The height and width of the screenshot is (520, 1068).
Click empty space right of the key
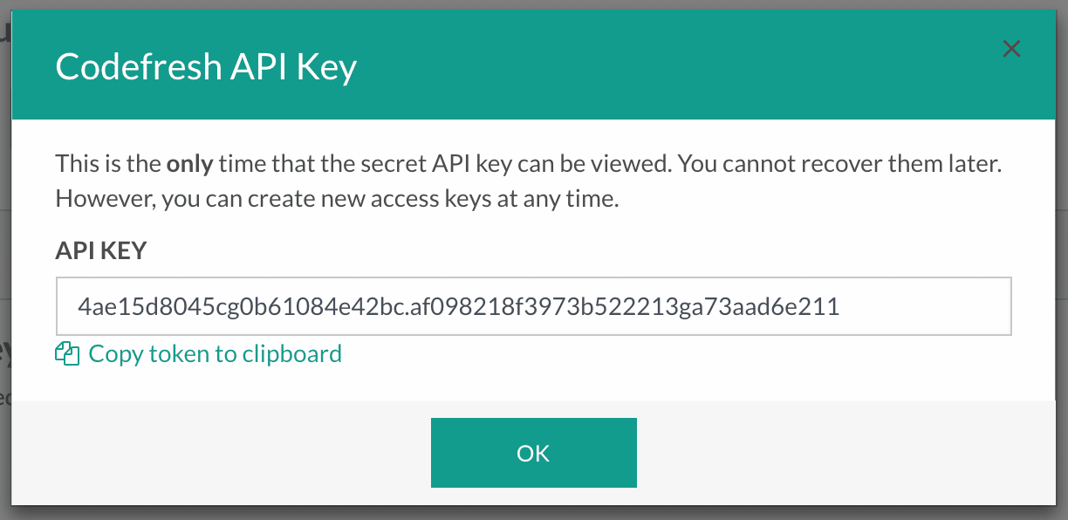(925, 306)
